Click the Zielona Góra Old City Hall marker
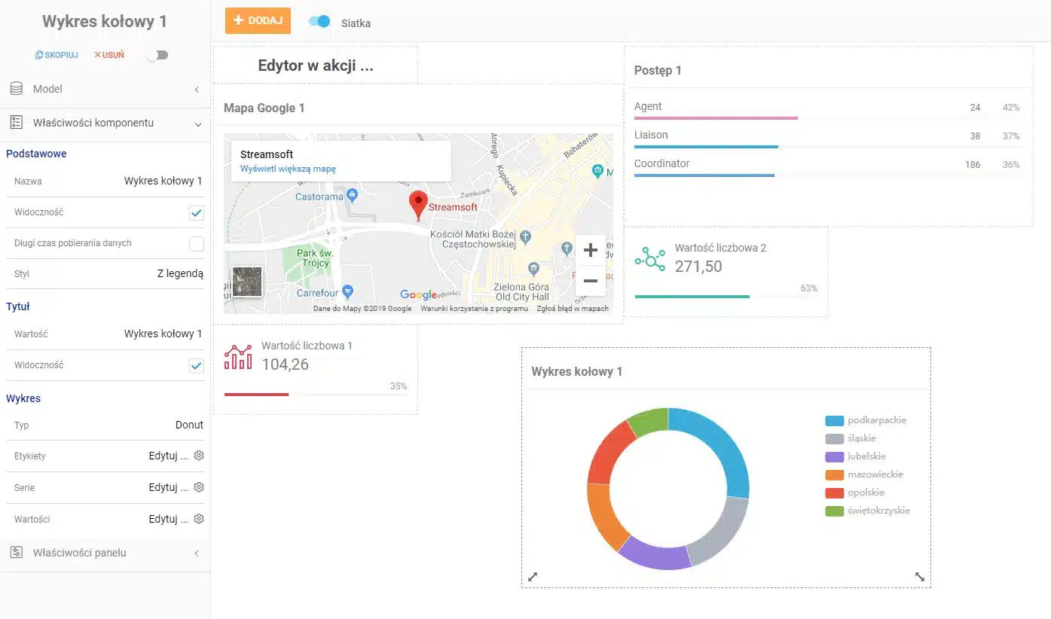 pyautogui.click(x=533, y=269)
